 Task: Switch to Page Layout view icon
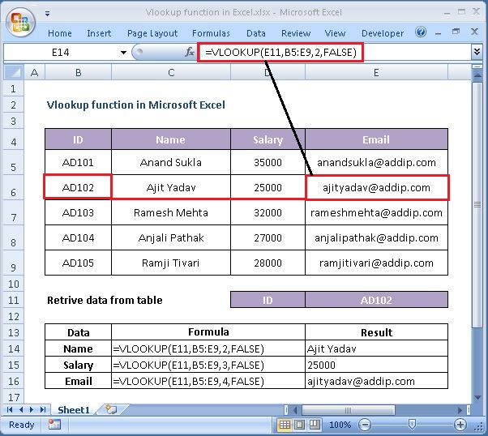(299, 425)
